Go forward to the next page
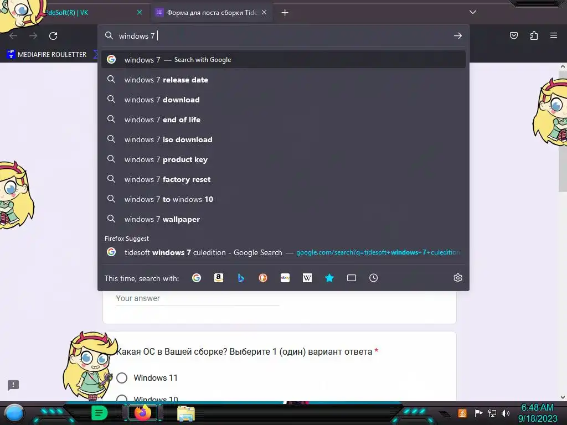This screenshot has height=425, width=567. (33, 36)
